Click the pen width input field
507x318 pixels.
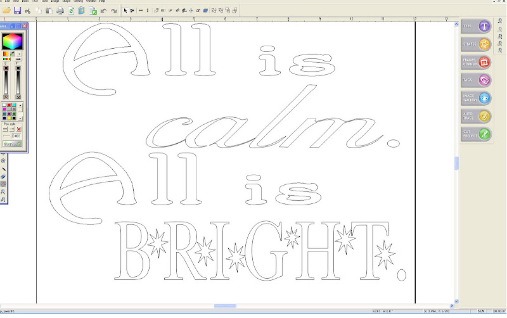tap(16, 136)
